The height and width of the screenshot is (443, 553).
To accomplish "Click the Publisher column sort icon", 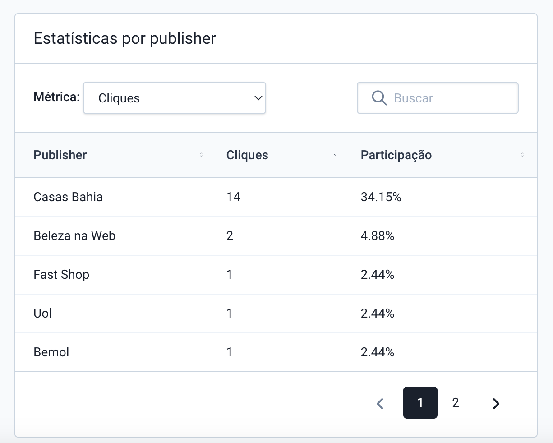I will (x=201, y=155).
